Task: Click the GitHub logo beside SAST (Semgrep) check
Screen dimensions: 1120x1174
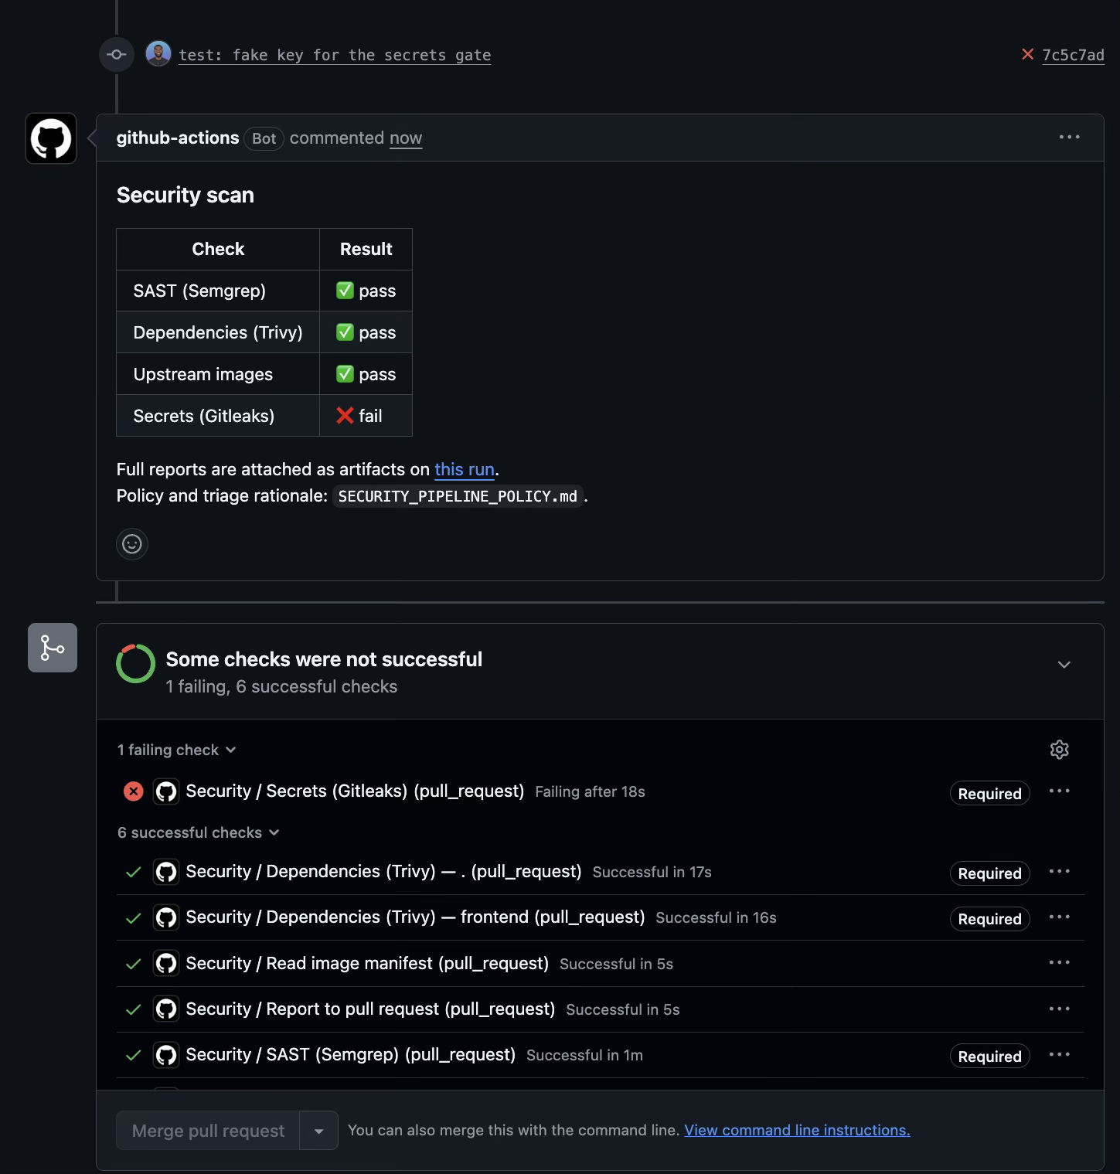Action: (166, 1055)
